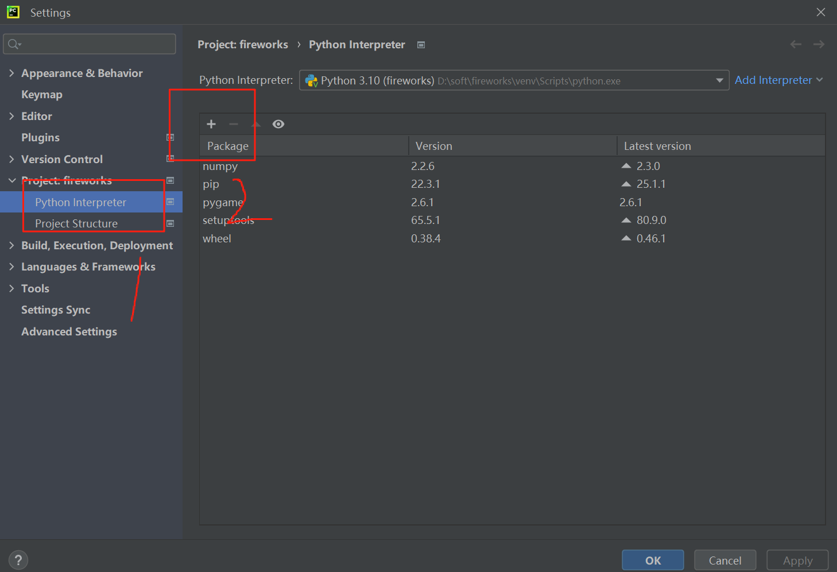Click the Apply button

coord(797,561)
